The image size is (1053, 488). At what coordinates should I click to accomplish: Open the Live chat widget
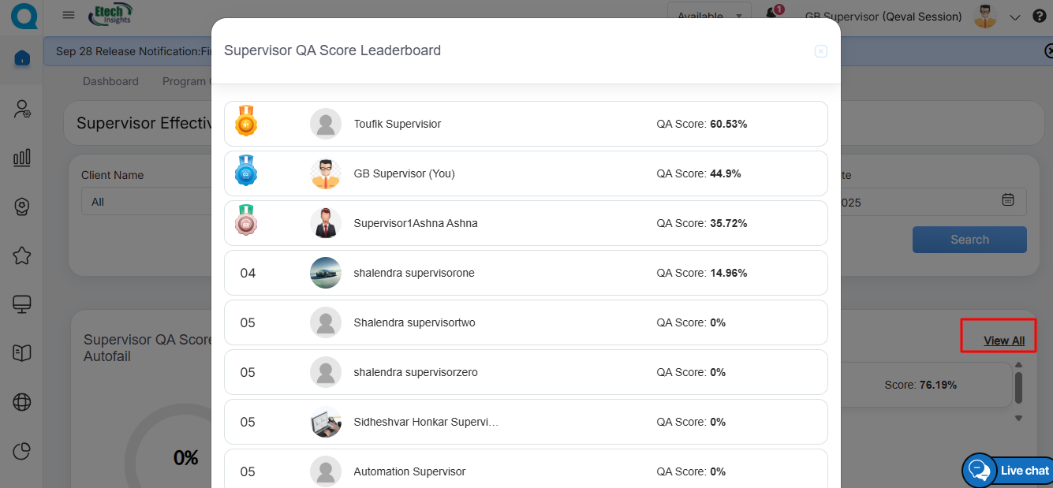pyautogui.click(x=1009, y=471)
